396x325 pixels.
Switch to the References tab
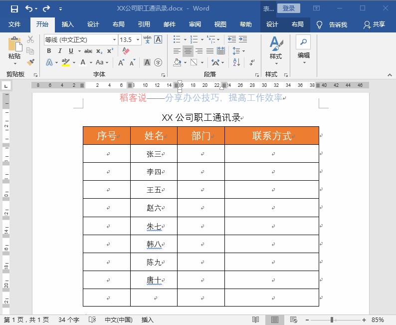pos(144,24)
